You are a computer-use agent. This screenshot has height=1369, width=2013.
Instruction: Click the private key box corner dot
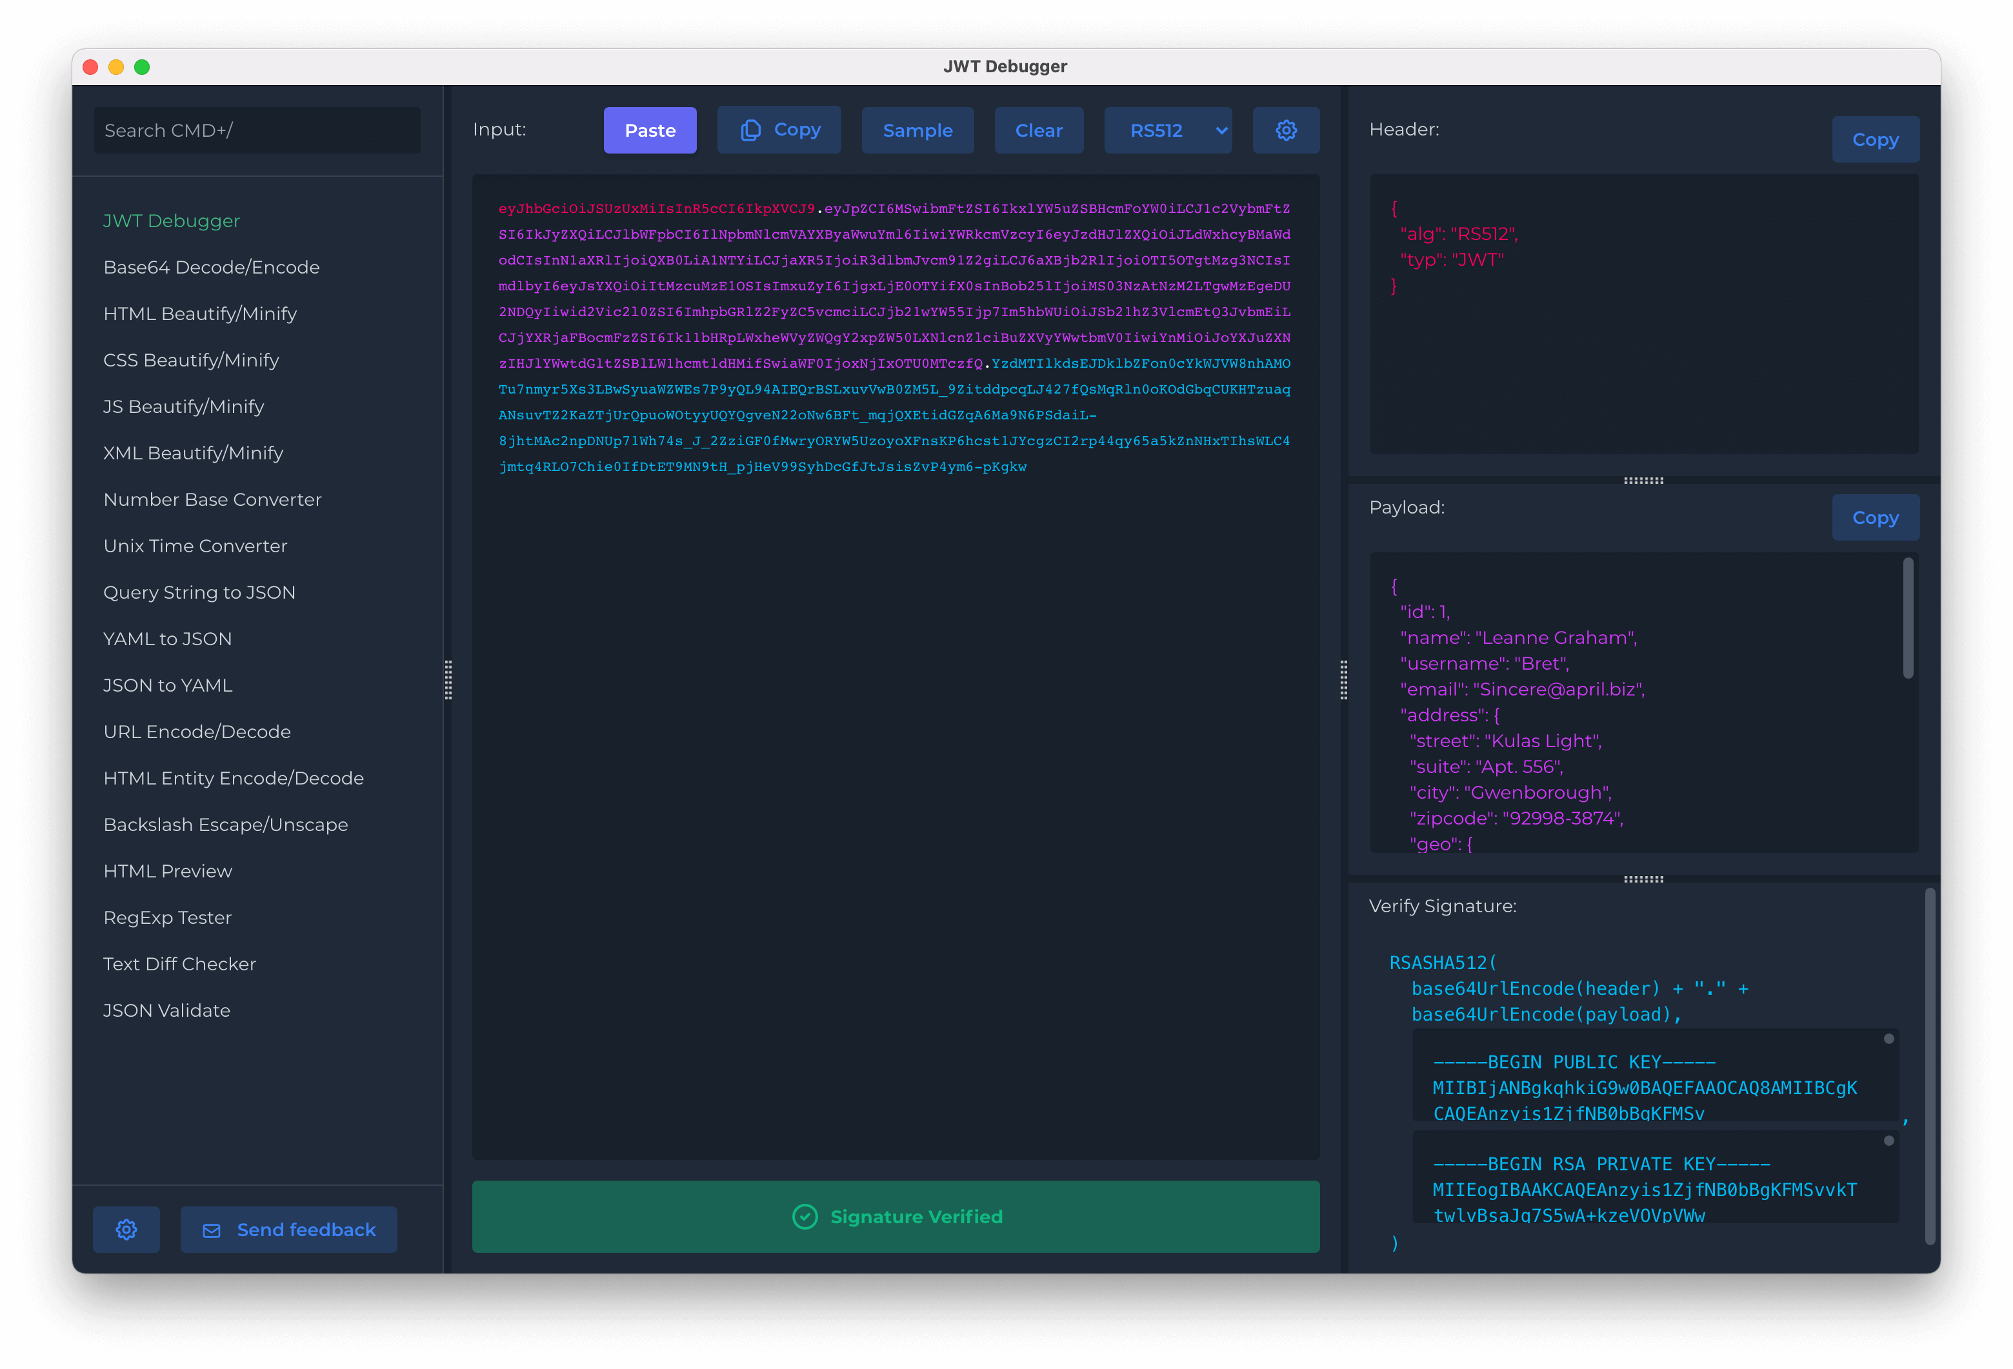1888,1141
